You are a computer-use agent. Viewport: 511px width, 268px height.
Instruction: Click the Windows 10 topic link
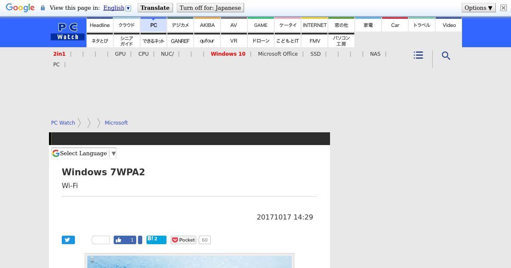pyautogui.click(x=228, y=54)
